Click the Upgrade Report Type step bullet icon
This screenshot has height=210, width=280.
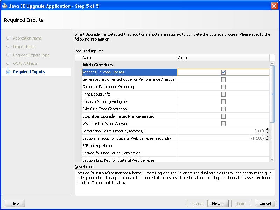8,55
